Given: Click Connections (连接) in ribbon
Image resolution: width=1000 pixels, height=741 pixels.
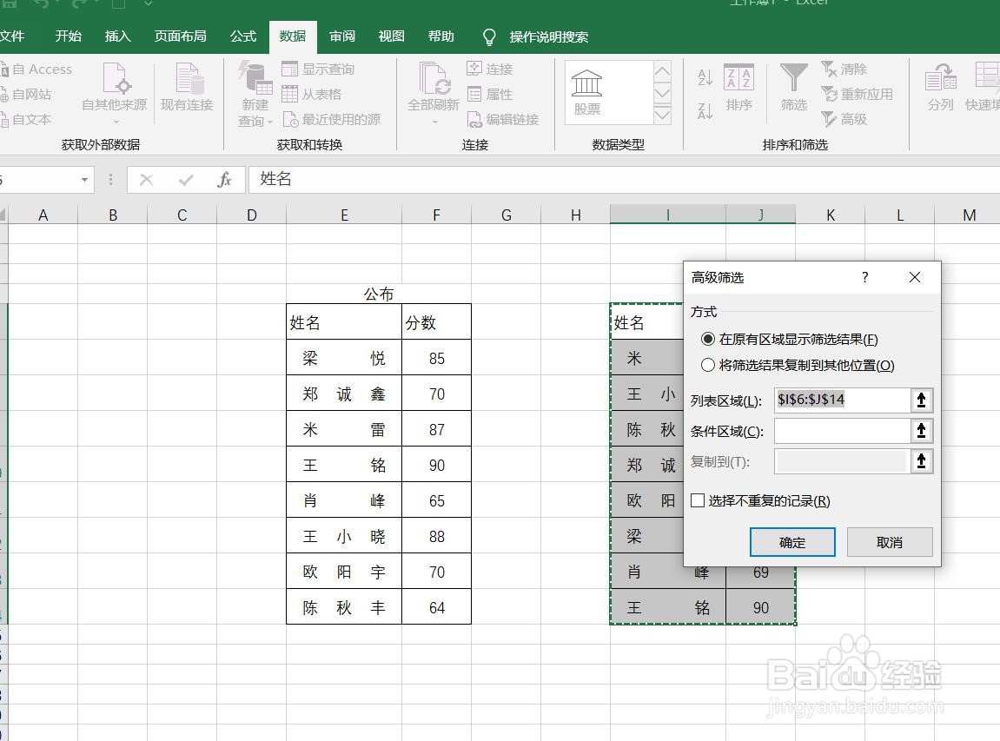Looking at the screenshot, I should (490, 69).
